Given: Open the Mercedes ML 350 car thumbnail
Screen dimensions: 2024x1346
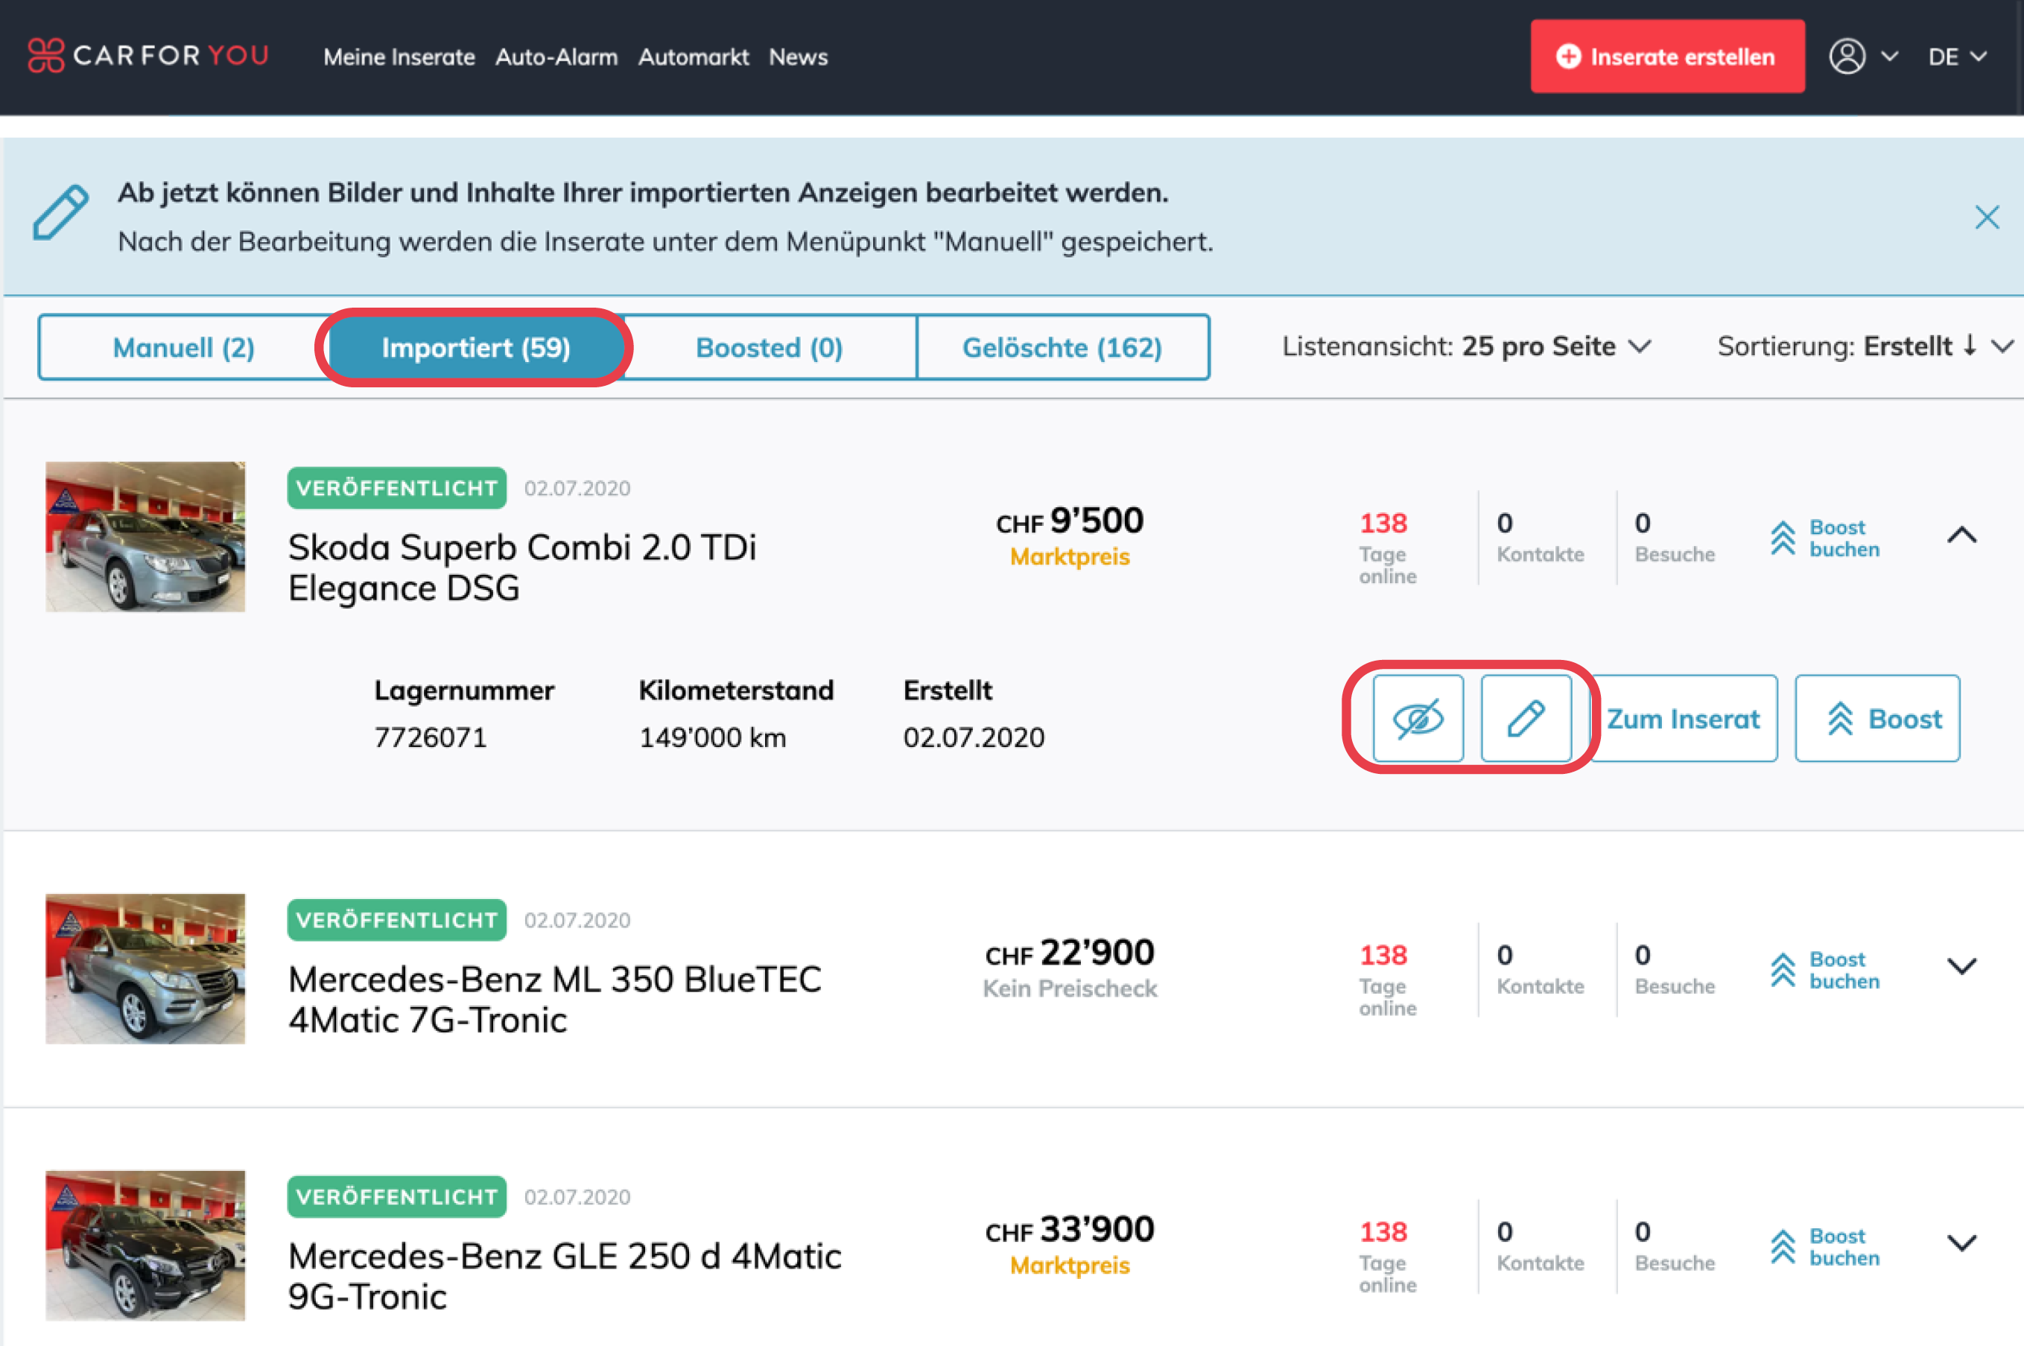Looking at the screenshot, I should point(145,968).
